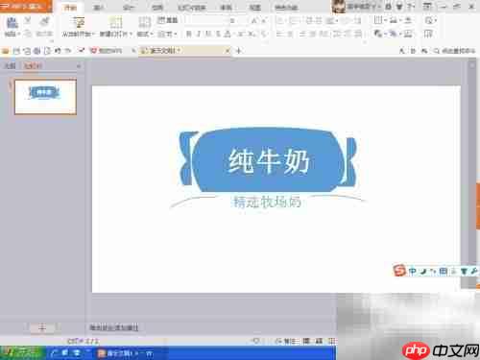Open the 视图 ribbon tab

[x=255, y=7]
